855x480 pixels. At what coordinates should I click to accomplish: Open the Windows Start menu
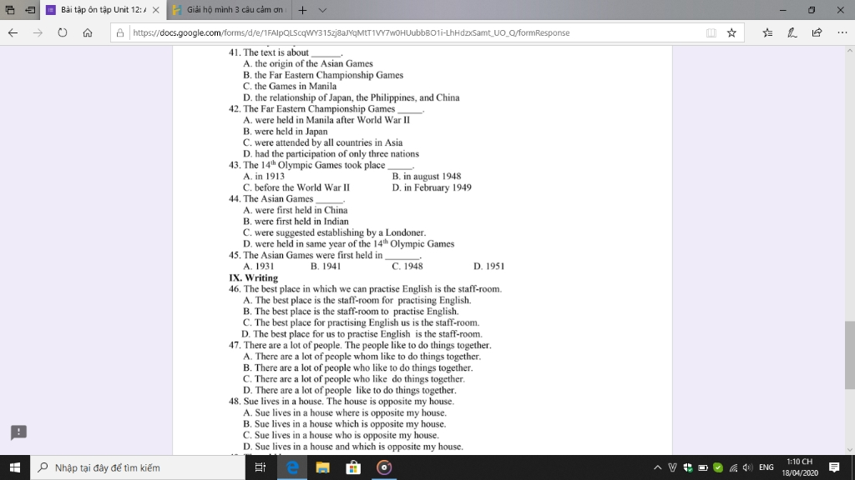point(15,467)
